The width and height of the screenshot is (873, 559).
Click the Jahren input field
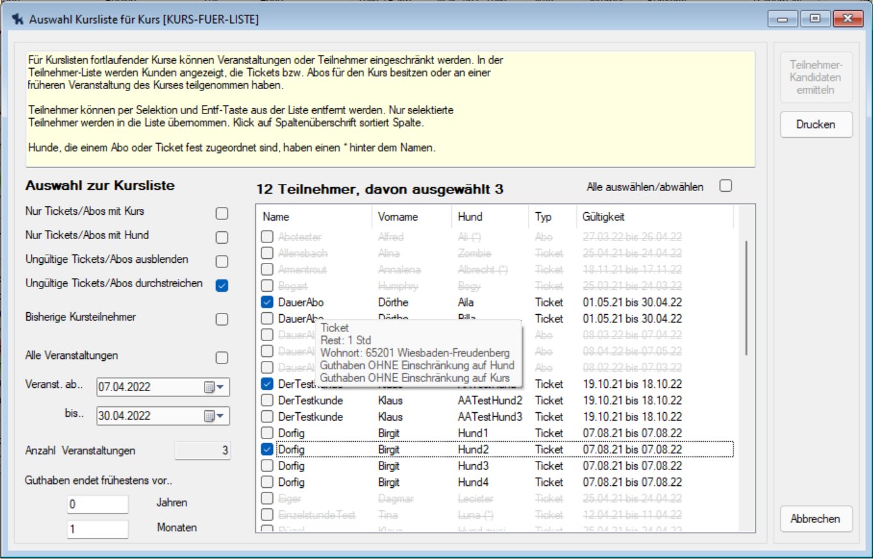tap(97, 505)
